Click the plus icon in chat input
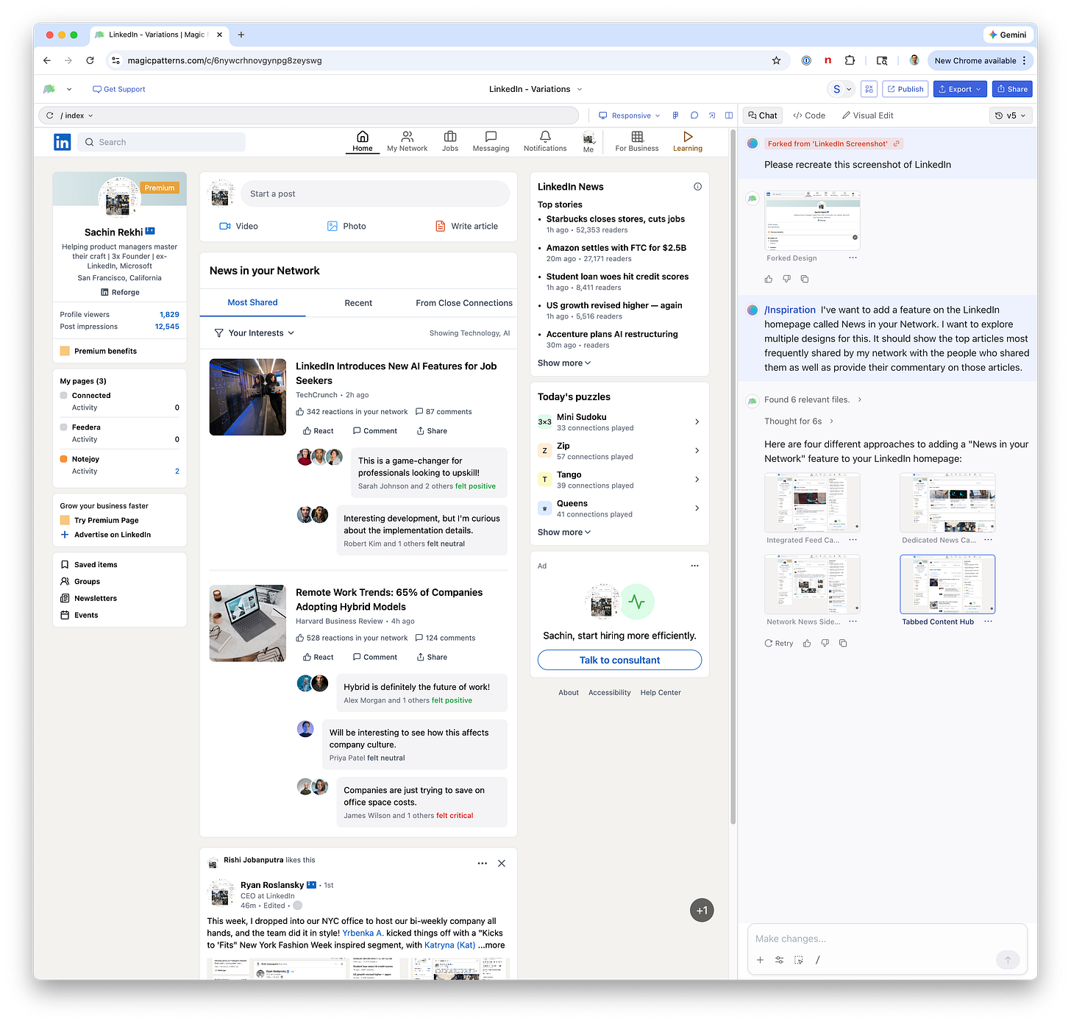 (761, 959)
